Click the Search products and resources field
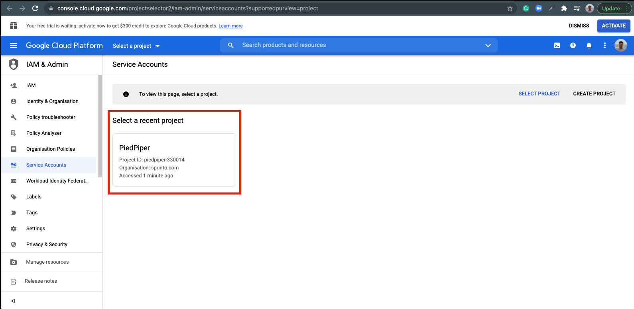This screenshot has height=309, width=634. pos(359,45)
